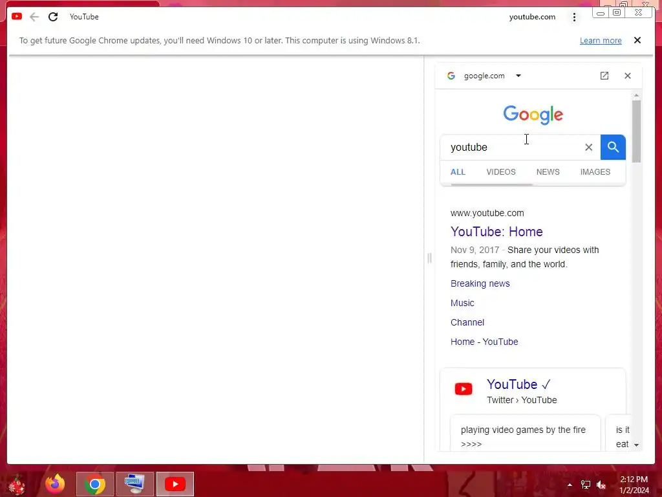662x497 pixels.
Task: Open the Learn more link
Action: click(601, 41)
